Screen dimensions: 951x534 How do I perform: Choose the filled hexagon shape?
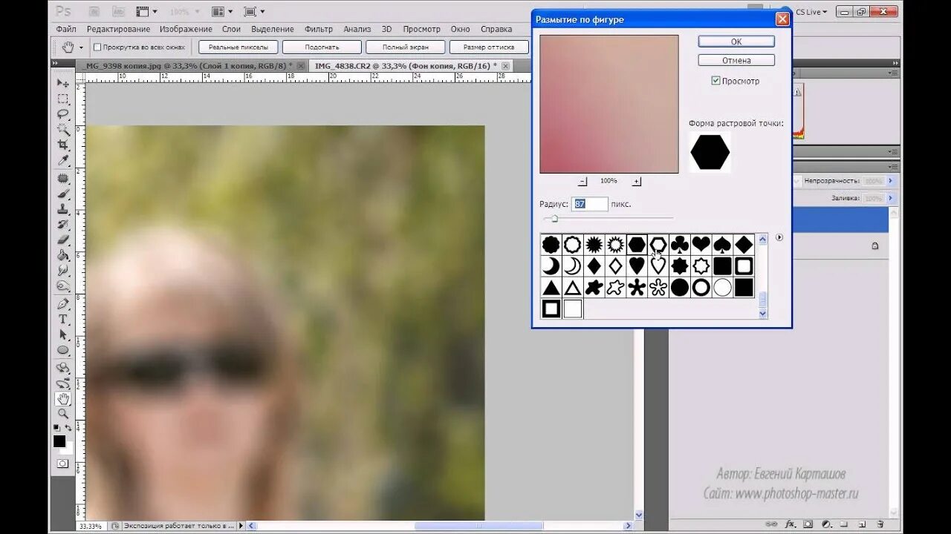point(636,245)
